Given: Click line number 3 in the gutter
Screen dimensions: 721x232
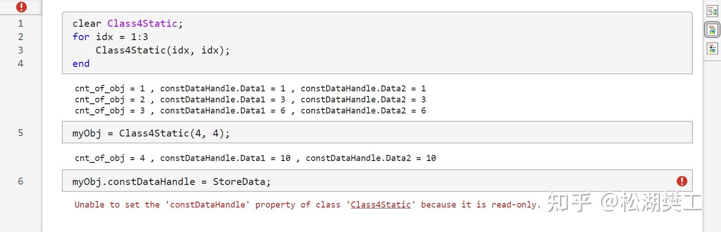Looking at the screenshot, I should coord(20,50).
